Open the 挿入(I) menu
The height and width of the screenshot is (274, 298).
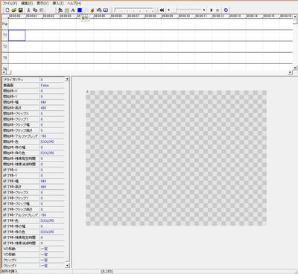(x=58, y=3)
